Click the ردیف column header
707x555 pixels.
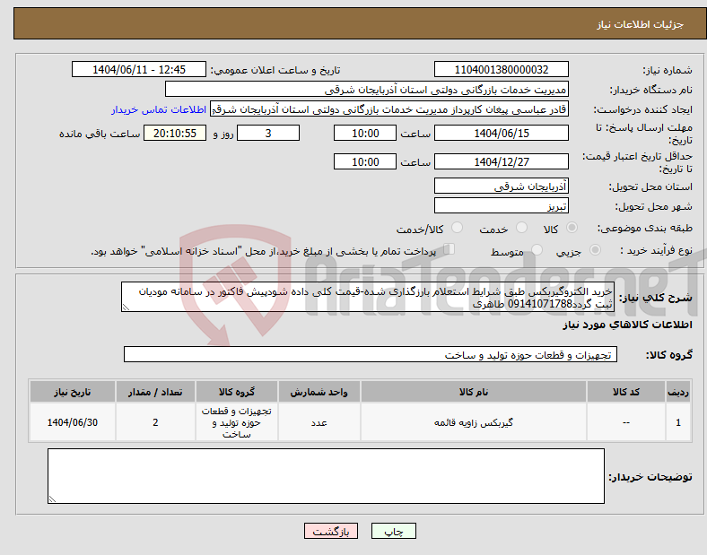(x=678, y=392)
